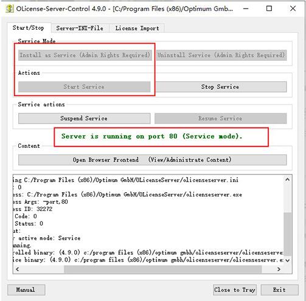Click the horizontal scrollbar thumb in log
Image resolution: width=306 pixels, height=301 pixels.
[x=163, y=269]
